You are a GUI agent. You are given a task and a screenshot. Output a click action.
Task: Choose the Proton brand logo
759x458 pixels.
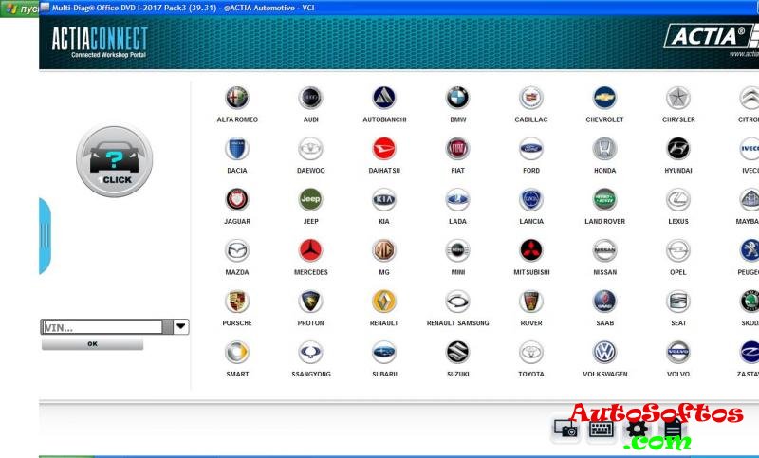[310, 302]
